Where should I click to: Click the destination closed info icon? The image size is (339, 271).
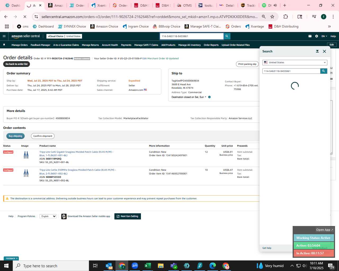pos(209,97)
